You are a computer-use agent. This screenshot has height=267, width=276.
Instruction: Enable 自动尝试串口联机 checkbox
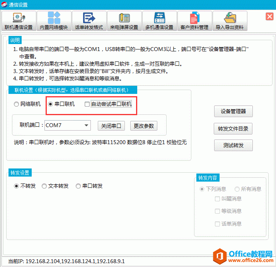pyautogui.click(x=87, y=104)
